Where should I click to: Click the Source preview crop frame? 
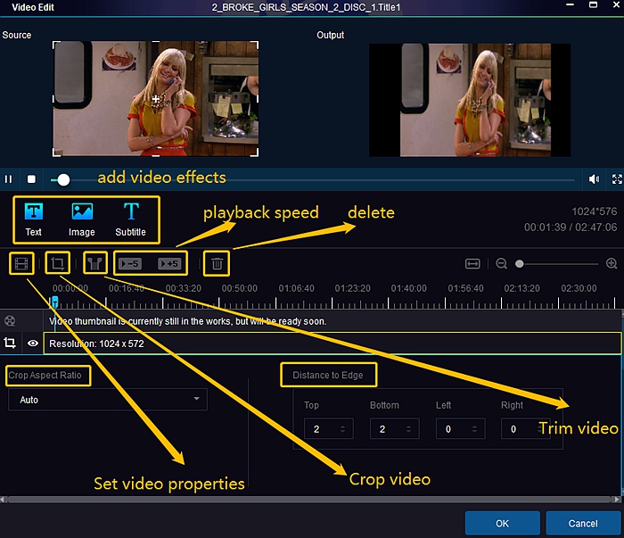156,99
